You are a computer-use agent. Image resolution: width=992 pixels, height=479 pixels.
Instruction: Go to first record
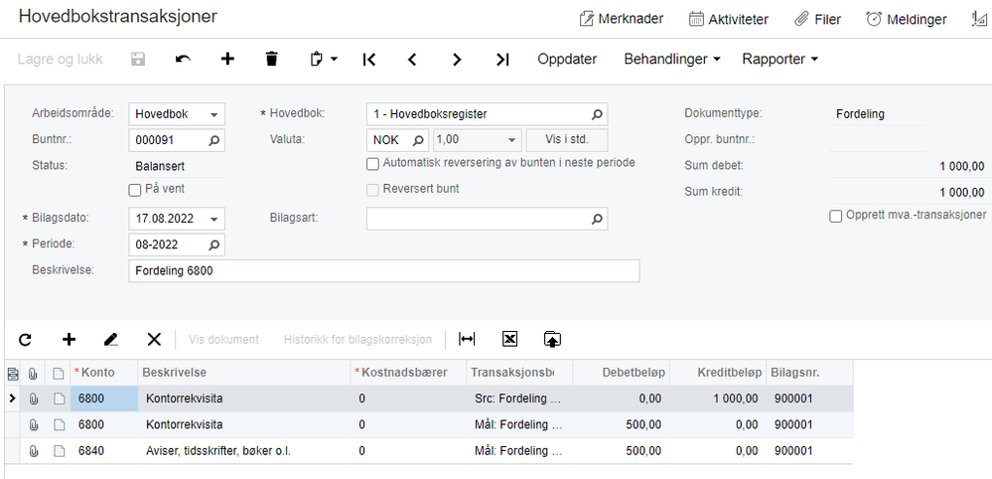pos(369,59)
